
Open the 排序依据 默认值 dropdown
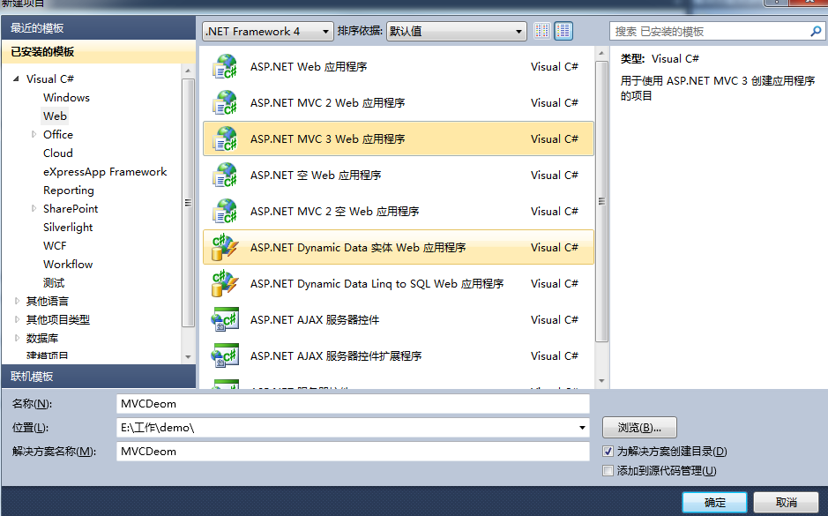[x=457, y=32]
